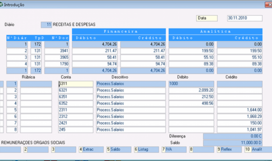This screenshot has height=161, width=272.
Task: Click the Débito value 2,099.20
Action: coord(191,91)
